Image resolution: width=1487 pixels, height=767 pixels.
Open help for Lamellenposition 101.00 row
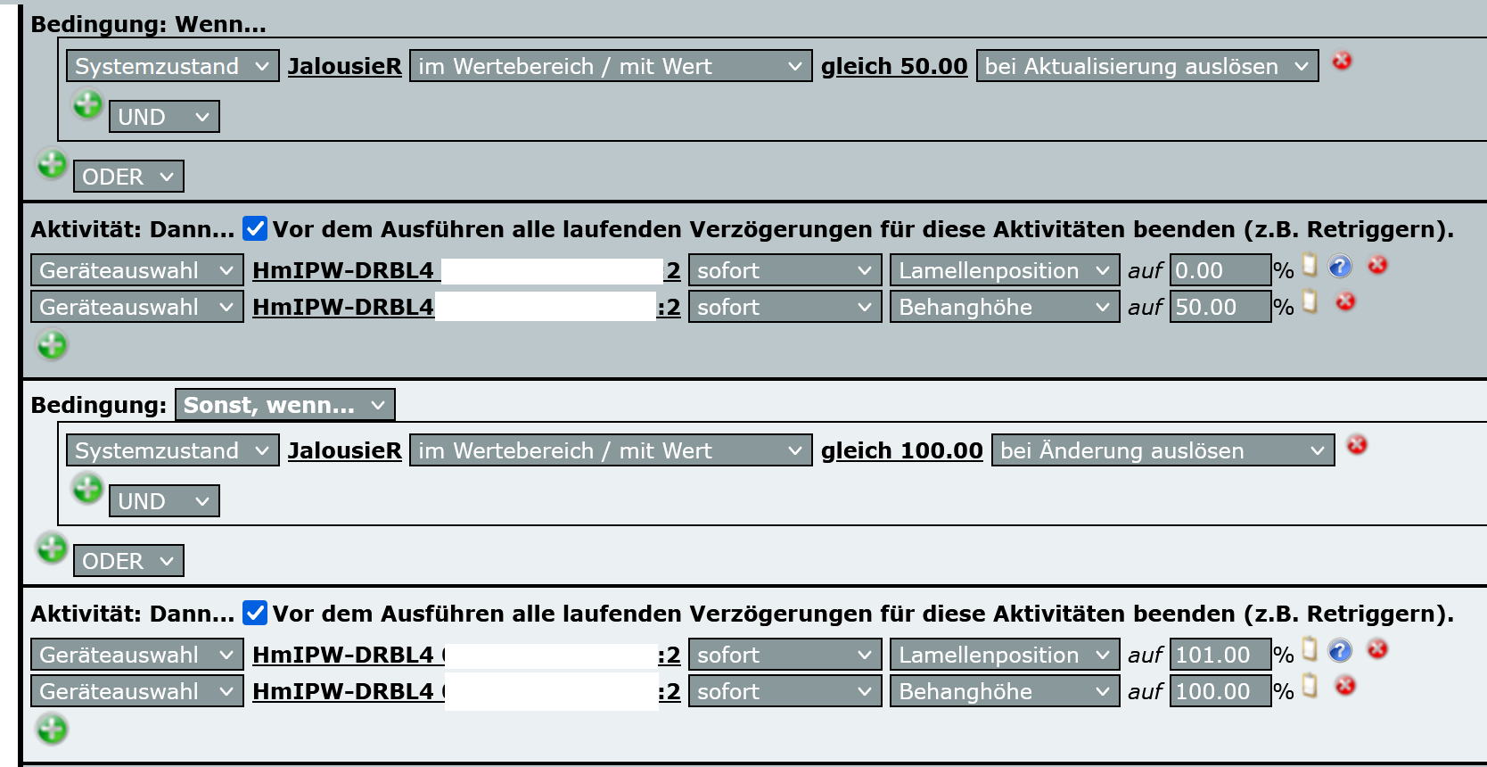tap(1340, 650)
